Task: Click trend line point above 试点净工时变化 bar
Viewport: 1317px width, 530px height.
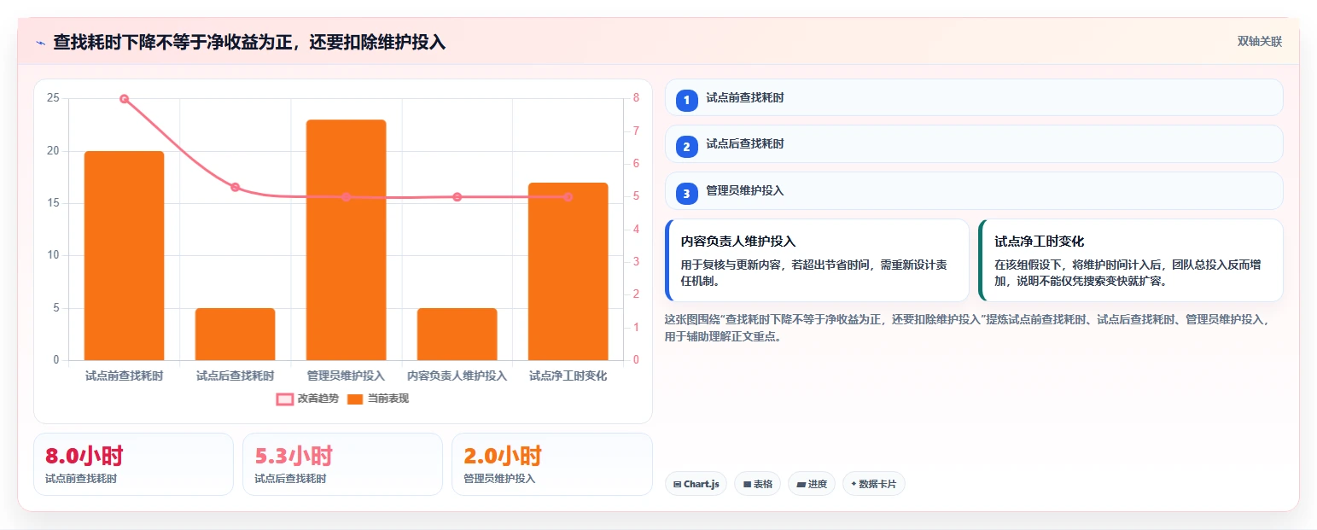Action: pyautogui.click(x=568, y=197)
